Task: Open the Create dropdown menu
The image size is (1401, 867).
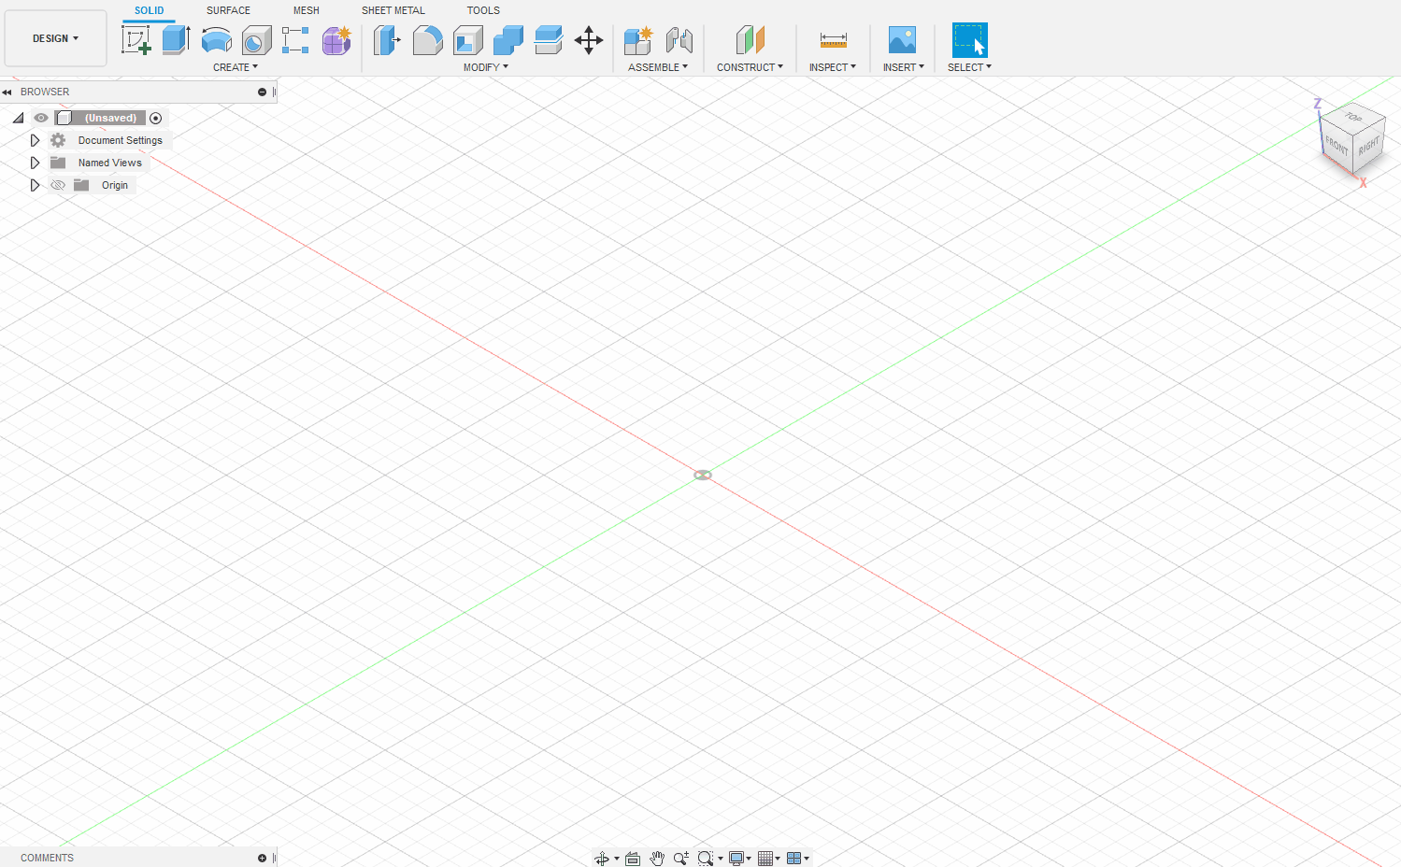Action: tap(236, 66)
